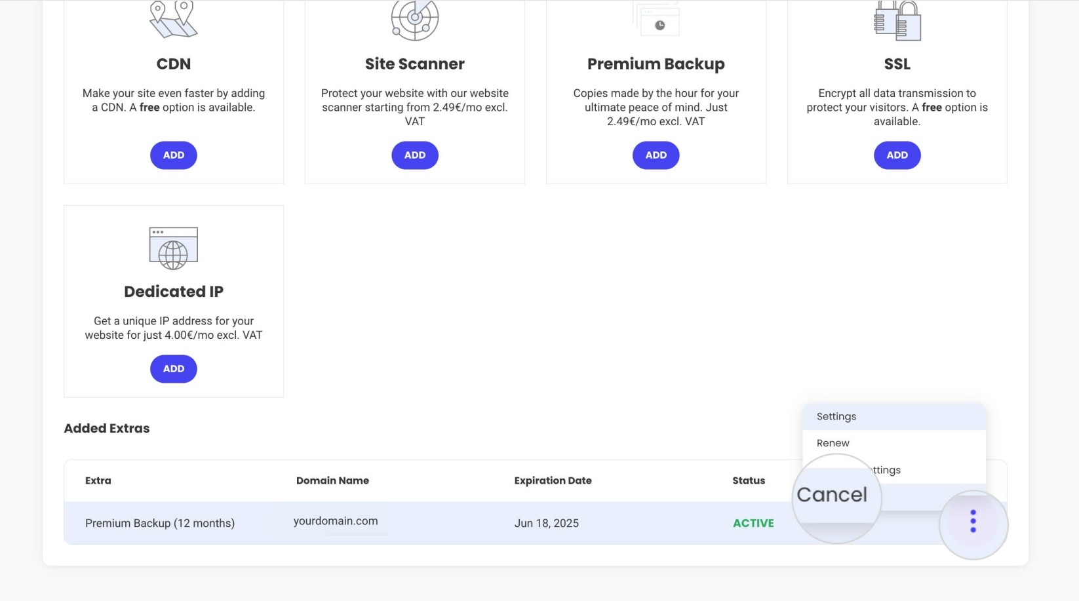Image resolution: width=1079 pixels, height=601 pixels.
Task: Click the Added Extras heading
Action: pos(106,428)
